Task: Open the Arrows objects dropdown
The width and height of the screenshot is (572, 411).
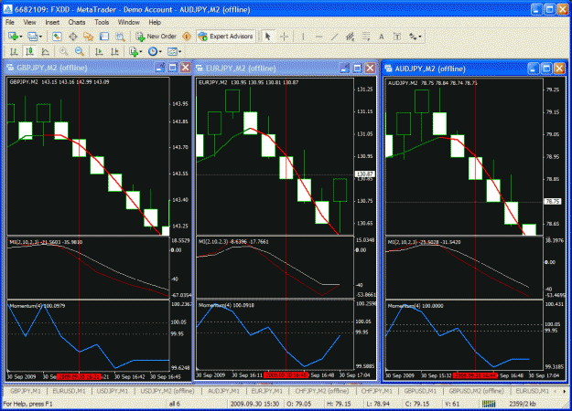Action: point(415,37)
